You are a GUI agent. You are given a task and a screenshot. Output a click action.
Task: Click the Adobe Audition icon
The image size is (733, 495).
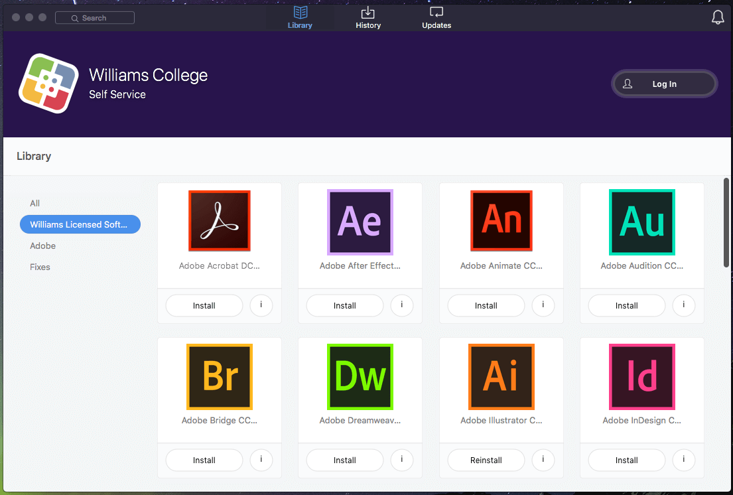click(x=641, y=222)
